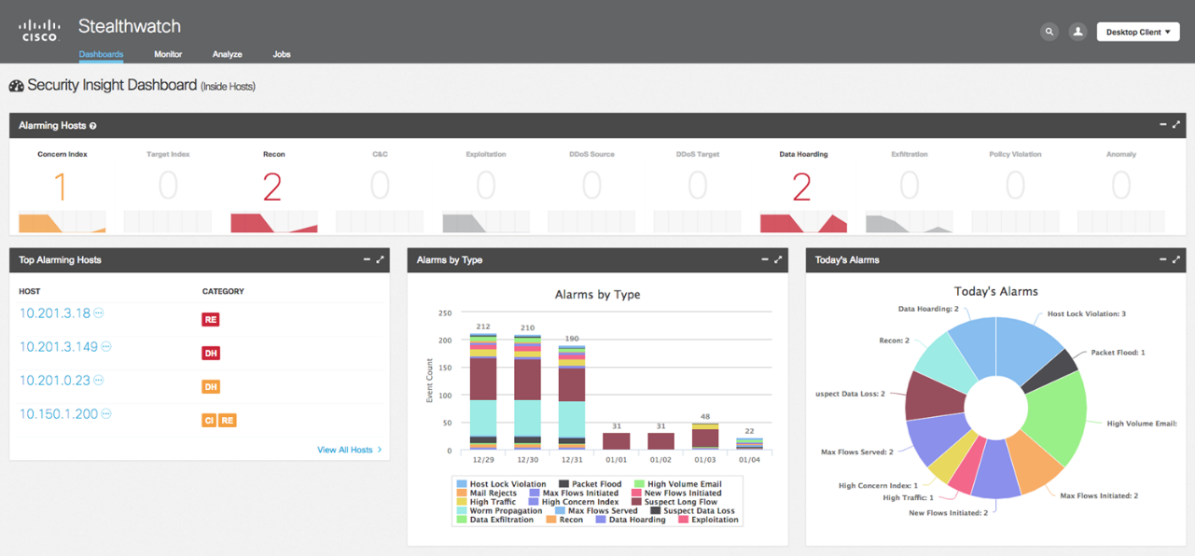Screen dimensions: 1195x556
Task: Select the Exfiltration zero count
Action: click(909, 187)
